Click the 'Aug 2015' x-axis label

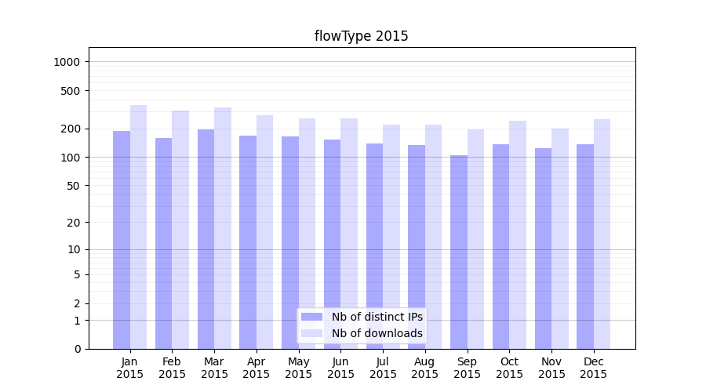(425, 368)
